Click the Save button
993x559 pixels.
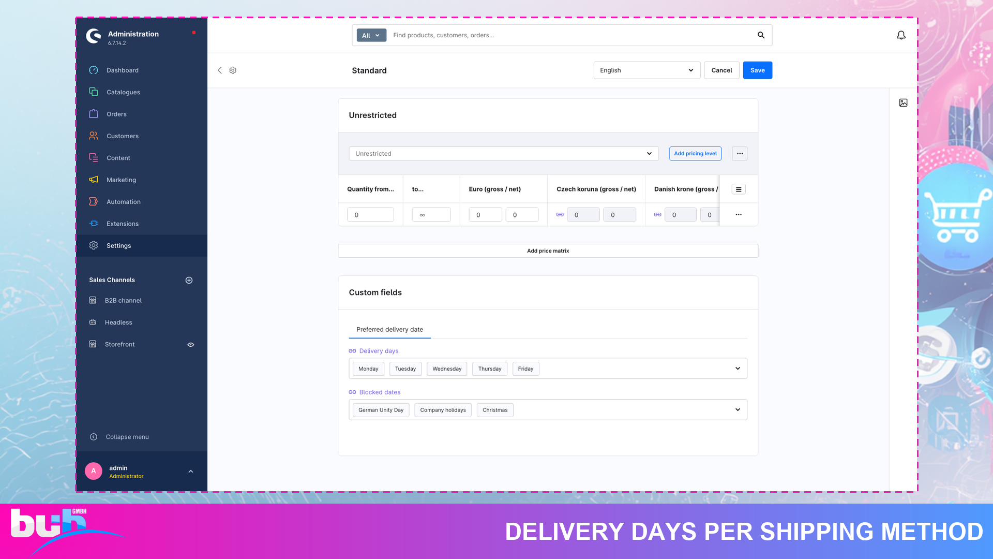pyautogui.click(x=757, y=70)
